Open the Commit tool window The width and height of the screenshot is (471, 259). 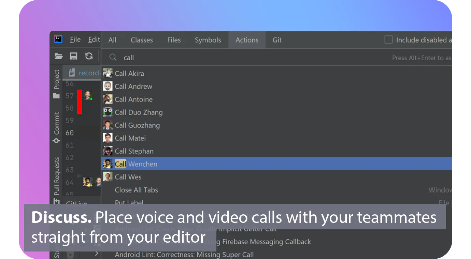(x=56, y=127)
